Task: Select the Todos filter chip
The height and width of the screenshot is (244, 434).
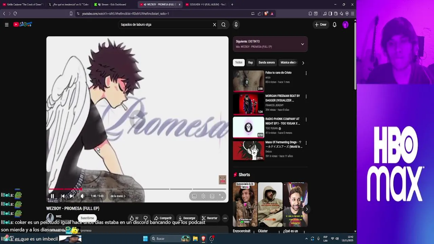Action: coord(239,62)
